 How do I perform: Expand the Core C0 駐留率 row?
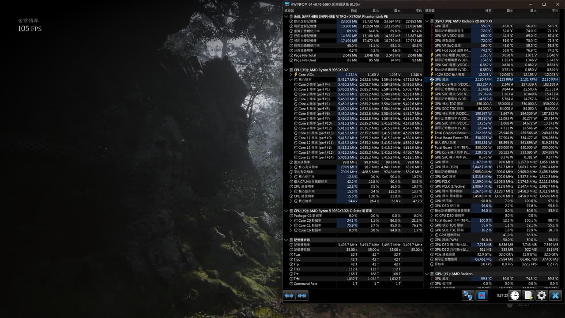(290, 220)
